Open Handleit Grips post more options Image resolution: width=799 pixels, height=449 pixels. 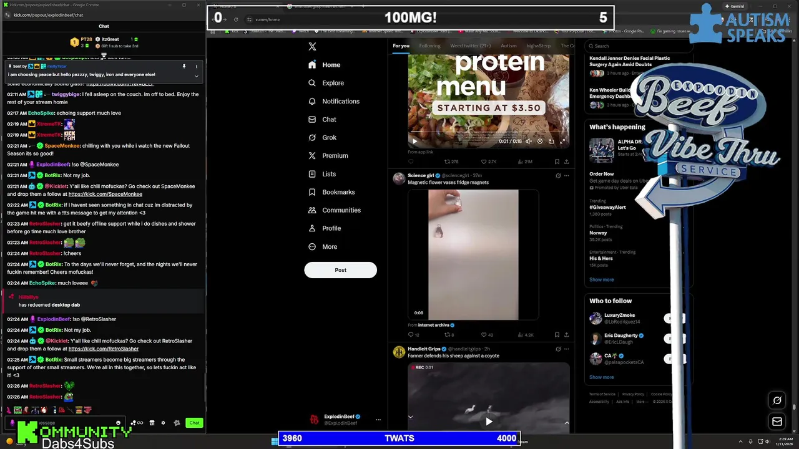point(567,349)
